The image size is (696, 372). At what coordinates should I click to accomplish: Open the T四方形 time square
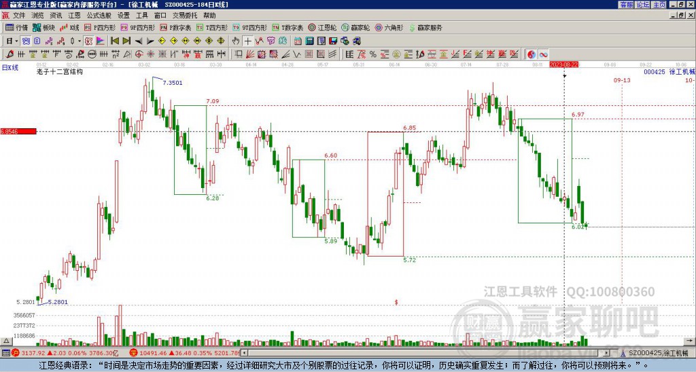[212, 27]
